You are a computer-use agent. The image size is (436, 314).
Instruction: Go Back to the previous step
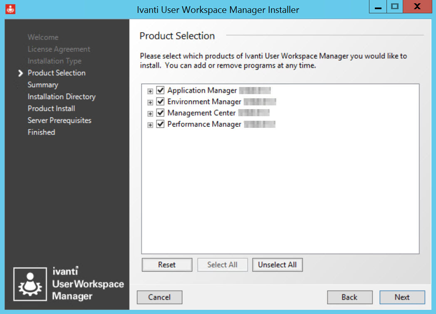[x=349, y=297]
